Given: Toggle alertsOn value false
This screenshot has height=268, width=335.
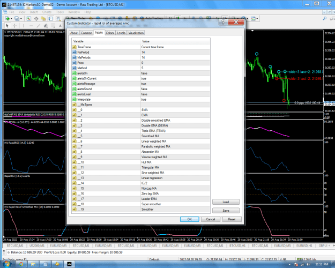Looking at the screenshot, I should point(175,73).
